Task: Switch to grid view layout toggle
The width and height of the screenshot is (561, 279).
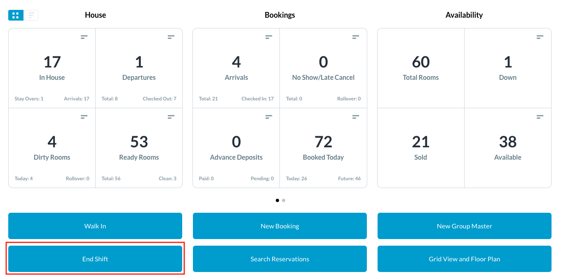Action: point(16,16)
